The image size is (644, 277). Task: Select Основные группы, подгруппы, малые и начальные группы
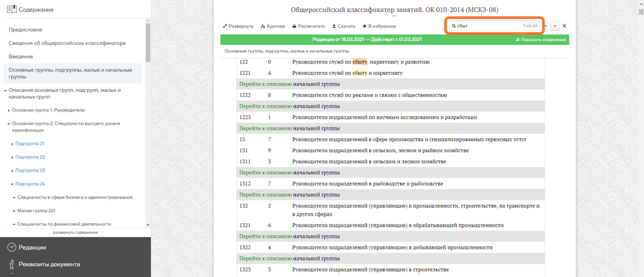tap(72, 74)
